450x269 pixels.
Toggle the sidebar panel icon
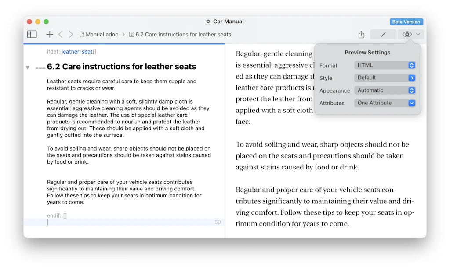click(x=32, y=34)
